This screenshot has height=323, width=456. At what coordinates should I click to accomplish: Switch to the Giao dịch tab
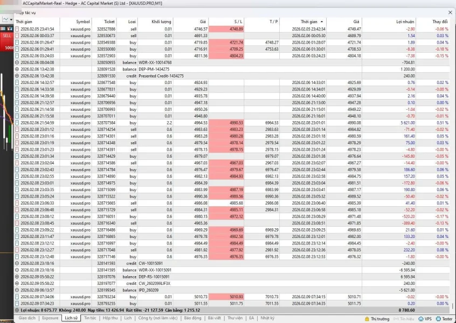[x=27, y=318]
